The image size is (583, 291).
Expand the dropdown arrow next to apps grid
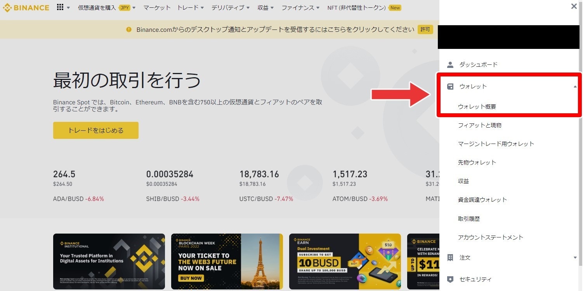[x=69, y=8]
